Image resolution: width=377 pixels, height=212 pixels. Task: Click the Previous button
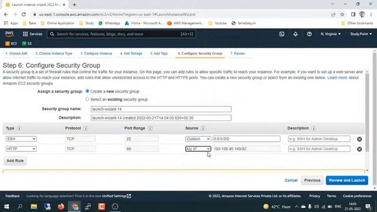coord(312,180)
